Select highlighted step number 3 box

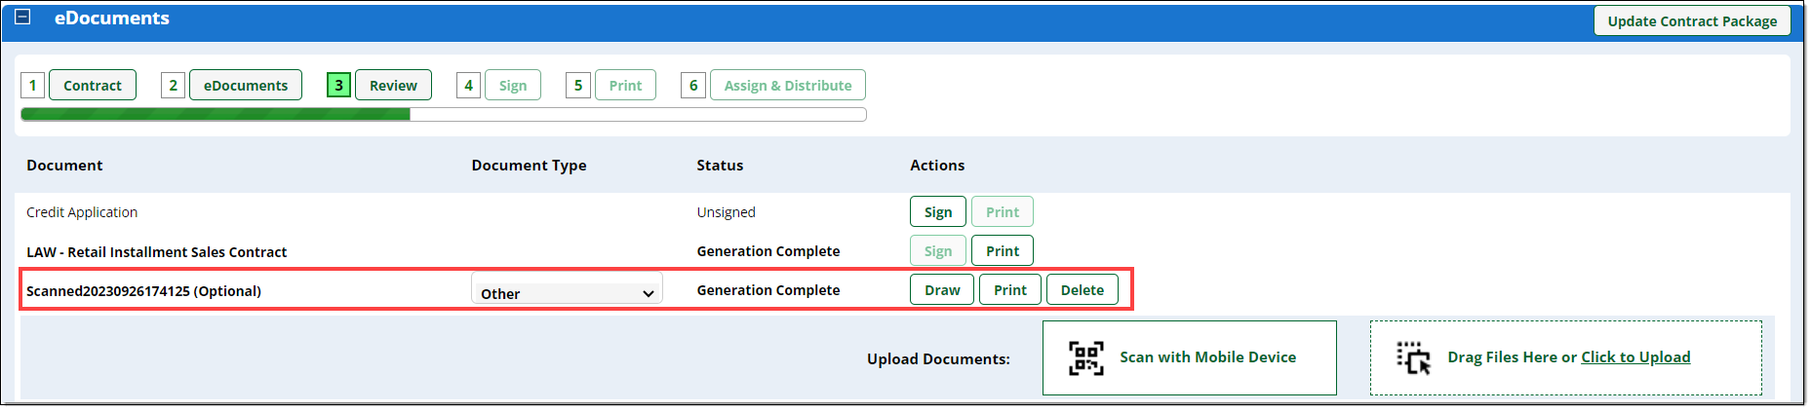click(x=338, y=85)
